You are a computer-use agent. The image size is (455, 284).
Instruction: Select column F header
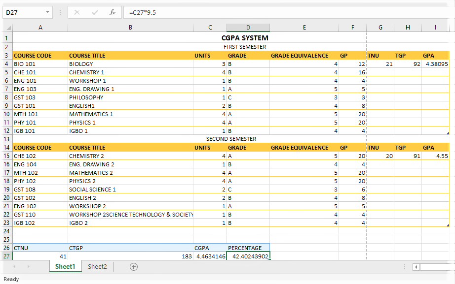352,28
